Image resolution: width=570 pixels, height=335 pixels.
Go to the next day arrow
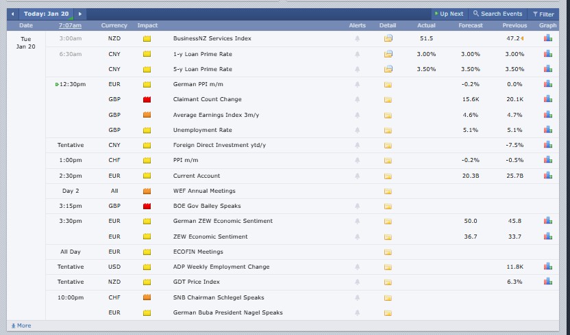[80, 14]
